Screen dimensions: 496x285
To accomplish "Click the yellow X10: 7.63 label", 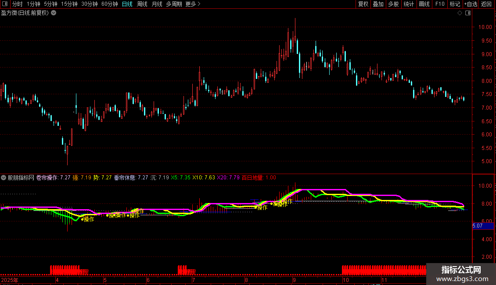I will click(x=204, y=178).
